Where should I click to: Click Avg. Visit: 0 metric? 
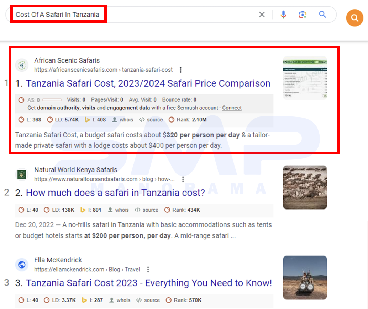(x=142, y=100)
